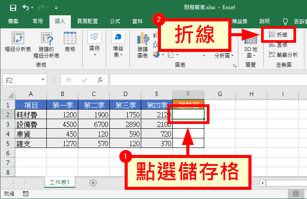Screen dimensions: 307x199
Task: Select column G header
Action: click(x=220, y=94)
